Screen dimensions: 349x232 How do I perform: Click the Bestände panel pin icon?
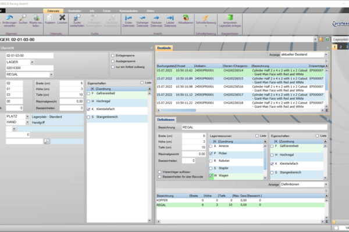coord(327,48)
